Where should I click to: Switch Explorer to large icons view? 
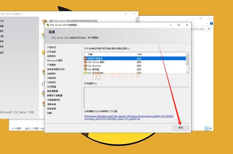[211, 128]
